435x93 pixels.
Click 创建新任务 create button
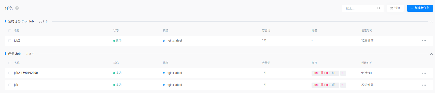[x=420, y=8]
